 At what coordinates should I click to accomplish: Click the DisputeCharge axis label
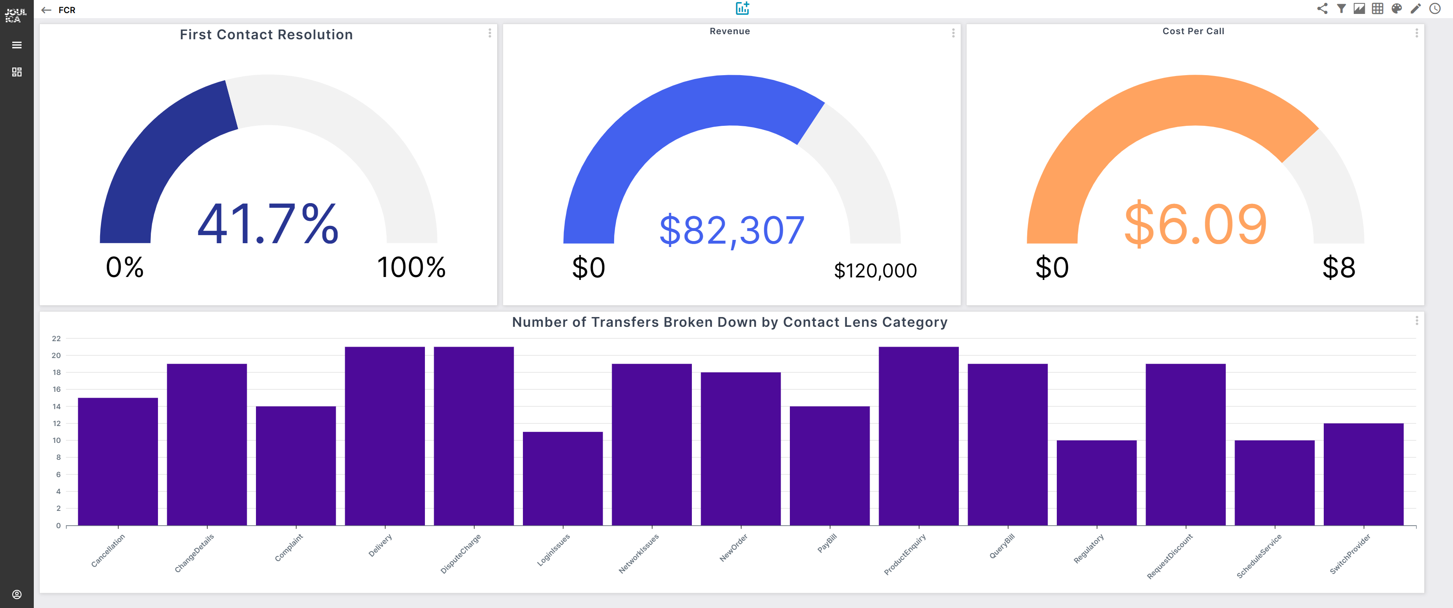click(461, 554)
